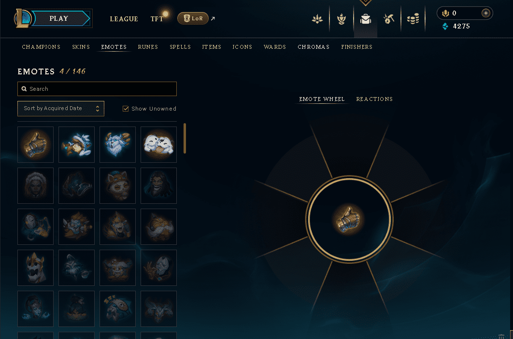
Task: Open the Collection briefcase icon
Action: point(366,19)
